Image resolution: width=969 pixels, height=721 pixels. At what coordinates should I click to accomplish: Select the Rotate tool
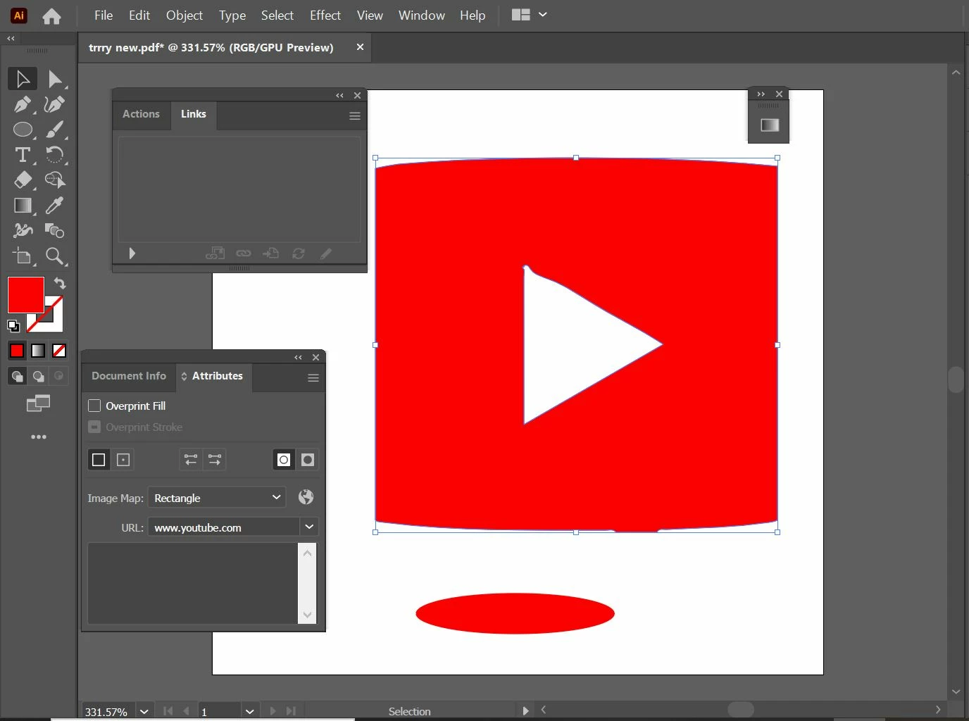tap(54, 155)
